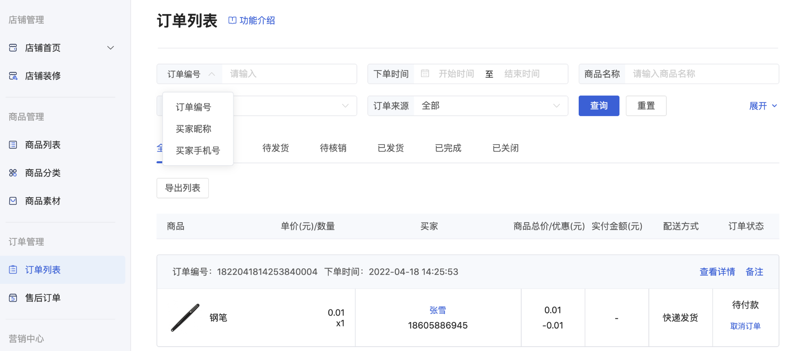Click the 导出列表 export button
Screen dimensions: 790x351
point(183,188)
